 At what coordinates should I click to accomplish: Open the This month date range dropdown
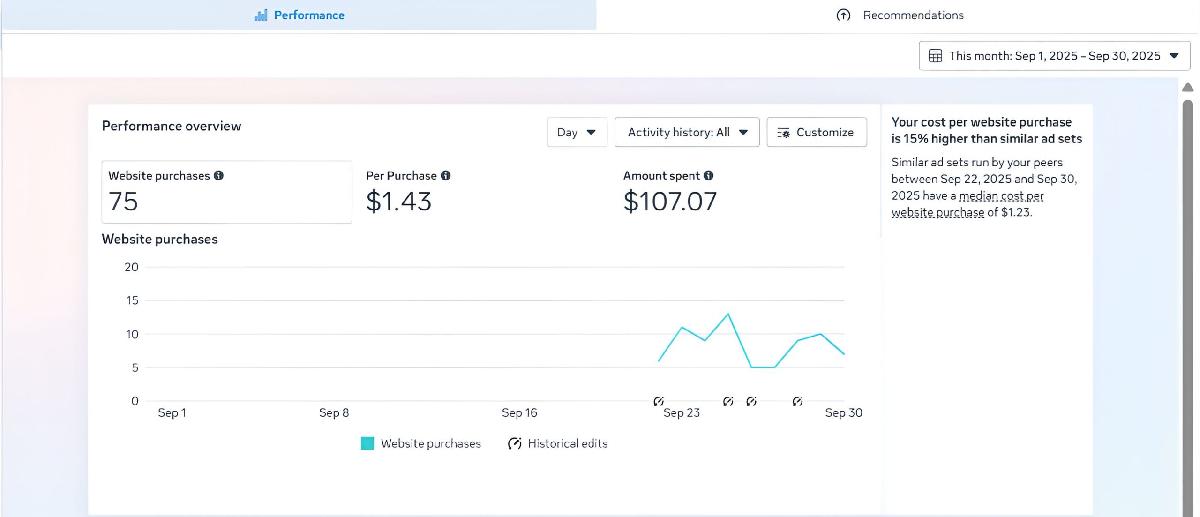point(1054,56)
